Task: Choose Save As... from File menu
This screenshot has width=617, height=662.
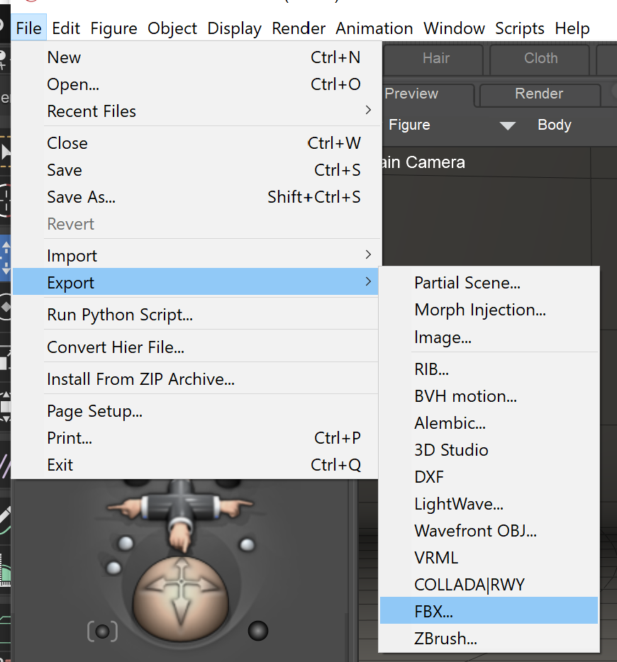Action: coord(196,197)
